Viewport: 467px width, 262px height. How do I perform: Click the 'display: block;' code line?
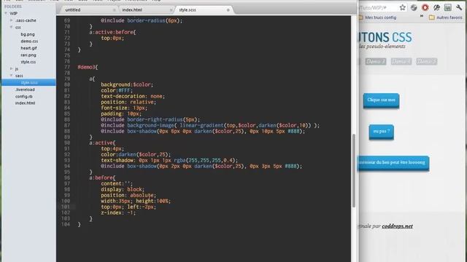(x=123, y=189)
